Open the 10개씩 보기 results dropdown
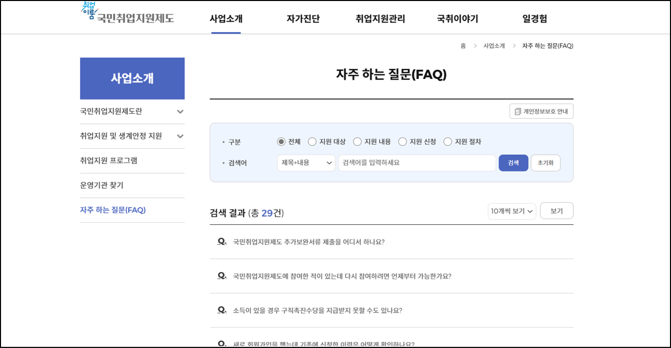Image resolution: width=671 pixels, height=348 pixels. [511, 210]
